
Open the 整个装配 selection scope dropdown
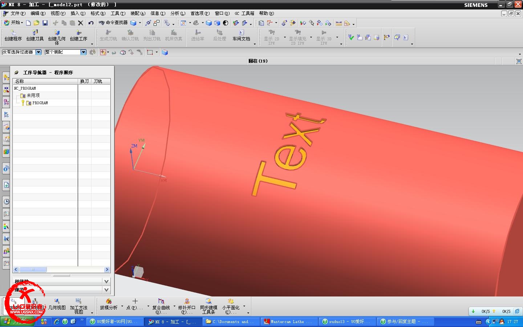[x=83, y=52]
